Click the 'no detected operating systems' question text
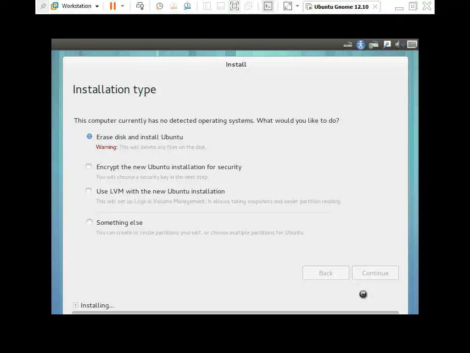470x353 pixels. (x=207, y=120)
